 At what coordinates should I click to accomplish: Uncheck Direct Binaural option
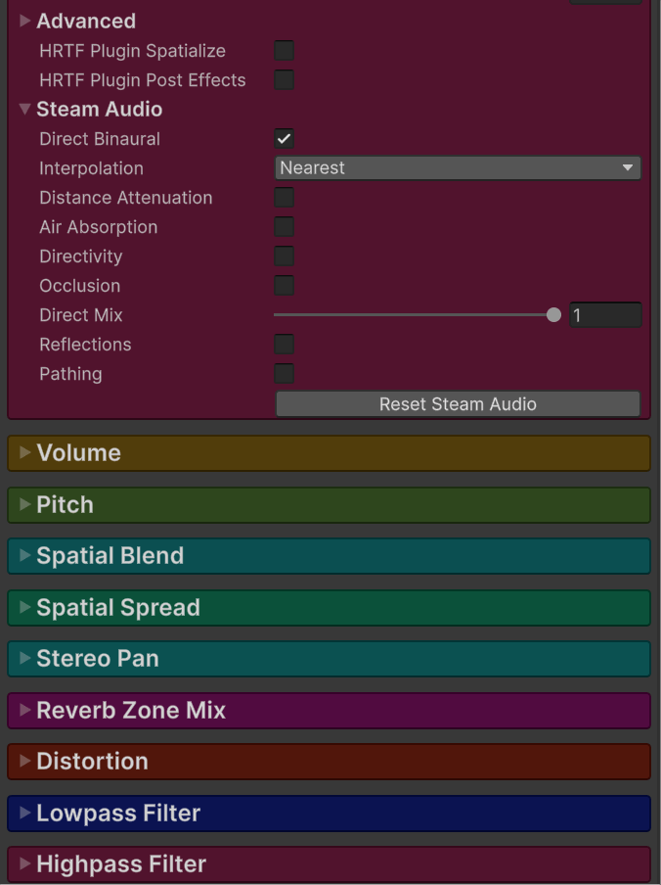tap(285, 139)
